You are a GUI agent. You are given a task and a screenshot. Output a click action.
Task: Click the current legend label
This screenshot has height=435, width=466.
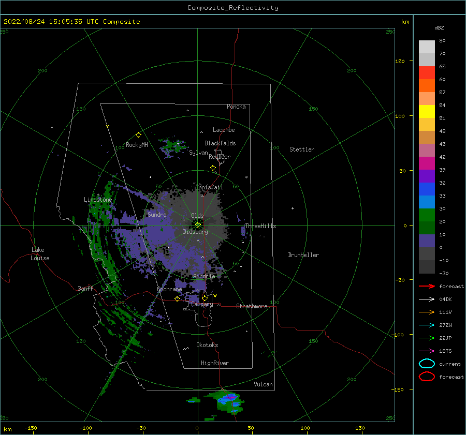click(x=450, y=364)
